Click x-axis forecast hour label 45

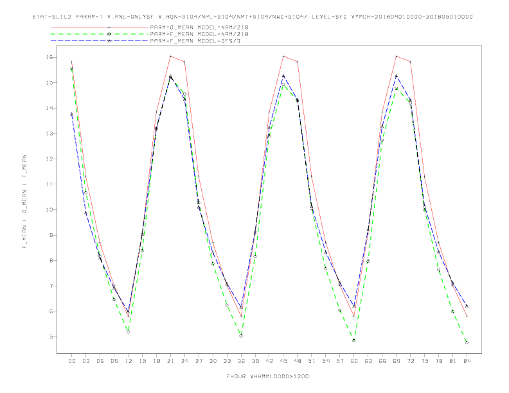(283, 361)
